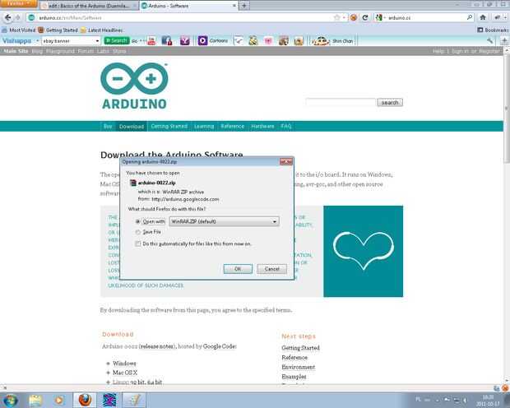The height and width of the screenshot is (408, 510).
Task: Click the browser forward arrow button
Action: (x=18, y=17)
